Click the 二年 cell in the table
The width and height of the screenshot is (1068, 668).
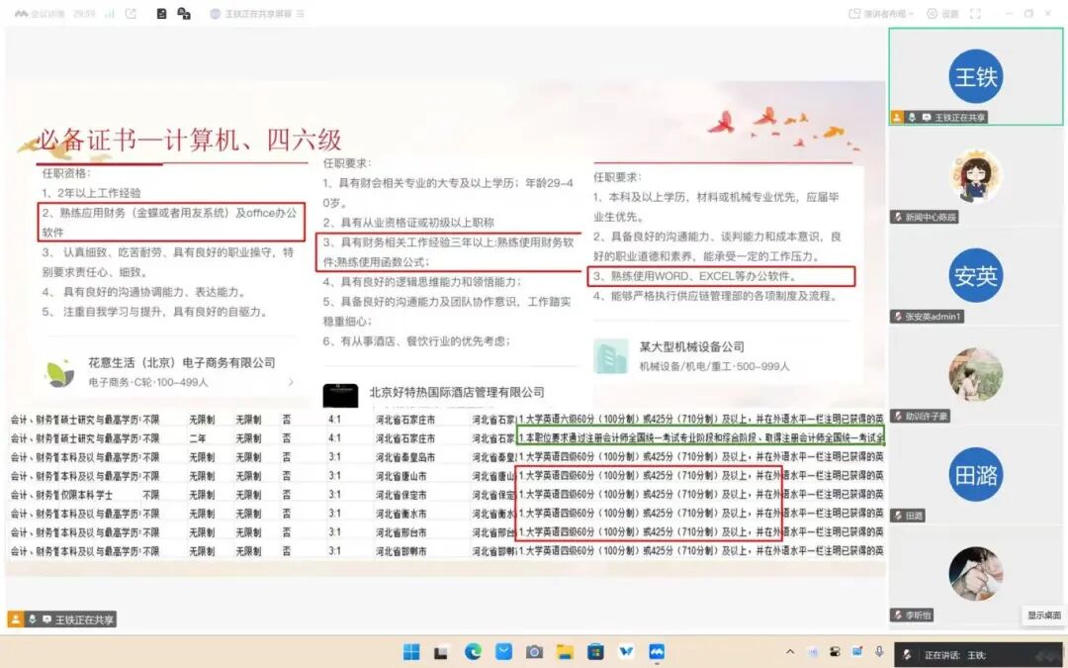click(x=198, y=438)
